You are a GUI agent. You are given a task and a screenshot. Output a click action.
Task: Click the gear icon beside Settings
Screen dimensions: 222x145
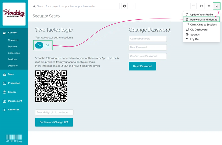(x=187, y=34)
